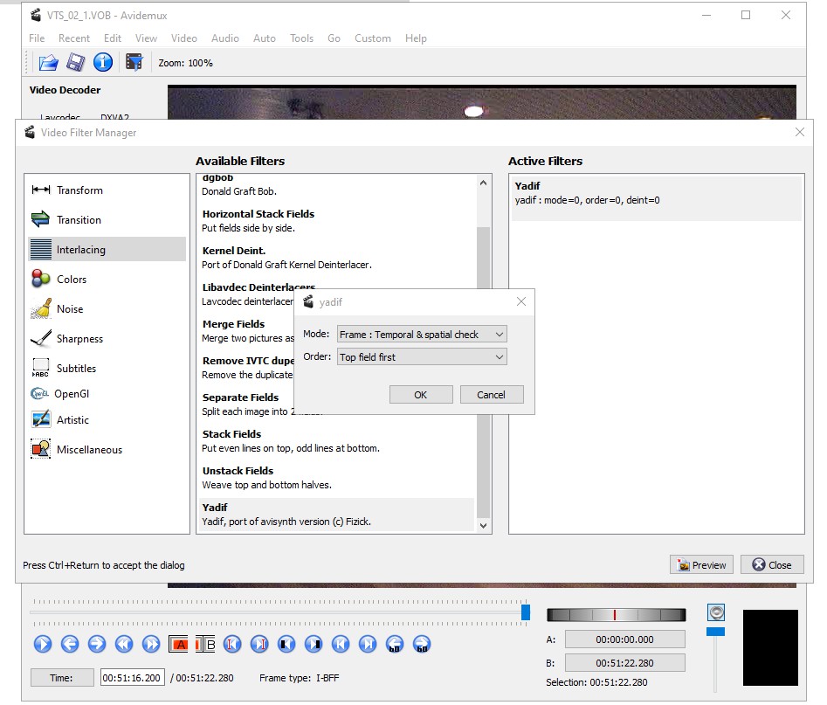The image size is (827, 705).
Task: Click the current time input field
Action: point(133,678)
